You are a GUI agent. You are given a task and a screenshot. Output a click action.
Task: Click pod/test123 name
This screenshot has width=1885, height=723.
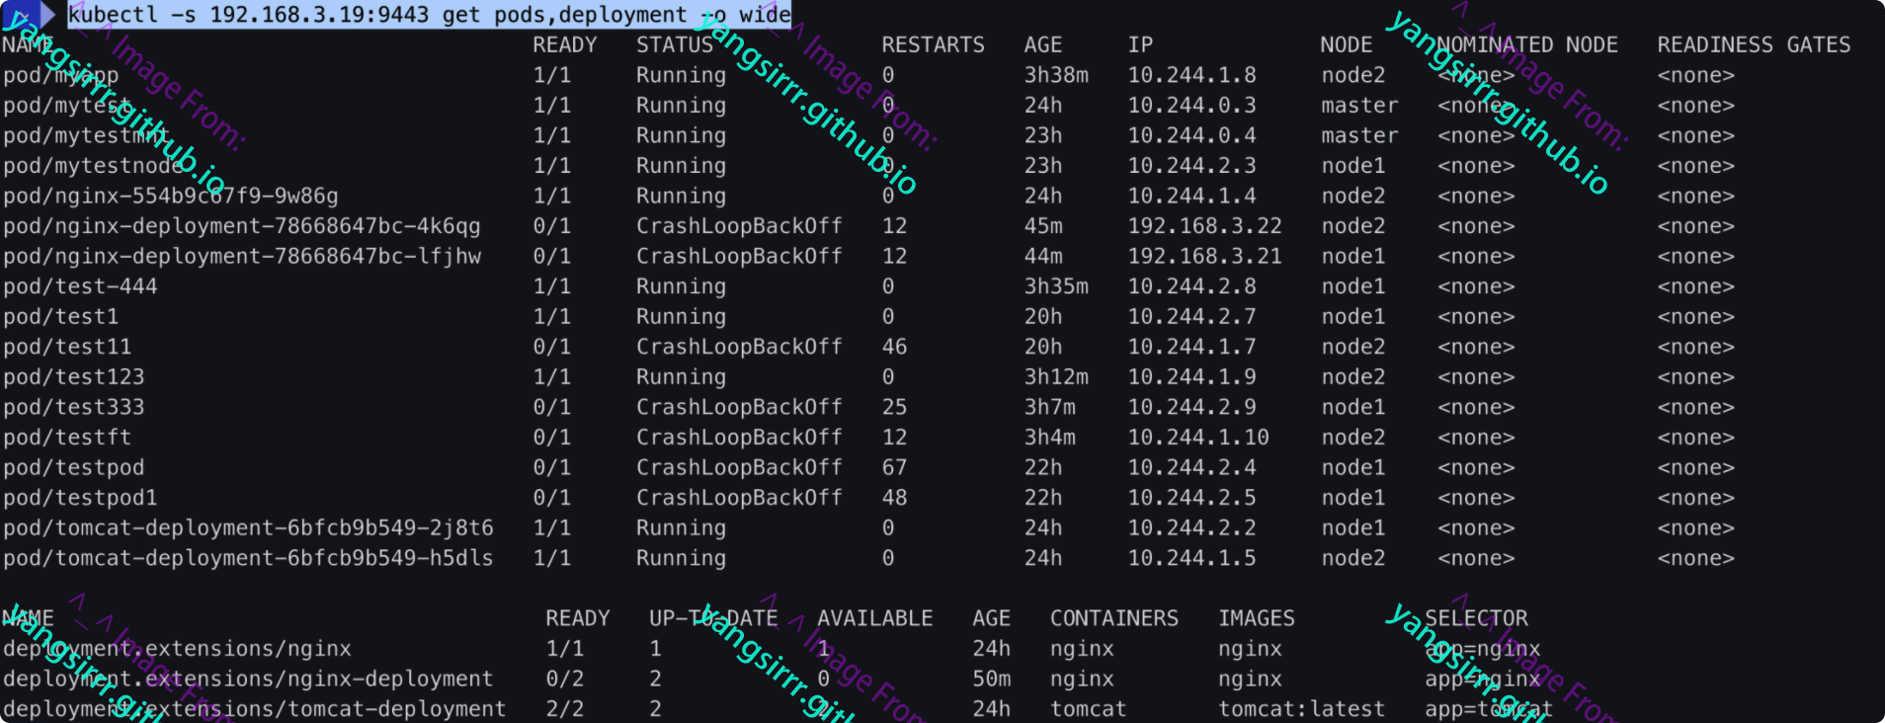tap(74, 376)
